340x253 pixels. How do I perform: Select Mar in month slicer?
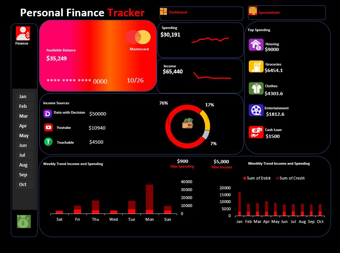point(25,116)
